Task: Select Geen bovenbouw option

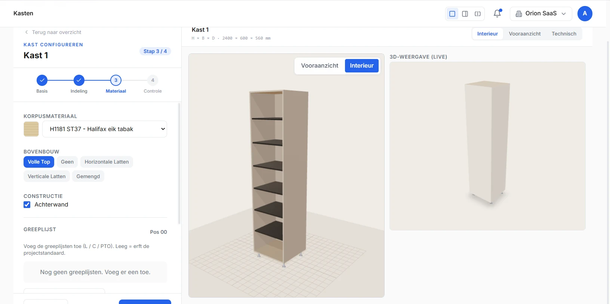Action: (67, 162)
